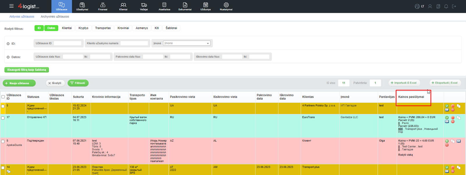Screen dimensions: 466x175
Task: Click the 800 price offer link
Action: point(400,129)
